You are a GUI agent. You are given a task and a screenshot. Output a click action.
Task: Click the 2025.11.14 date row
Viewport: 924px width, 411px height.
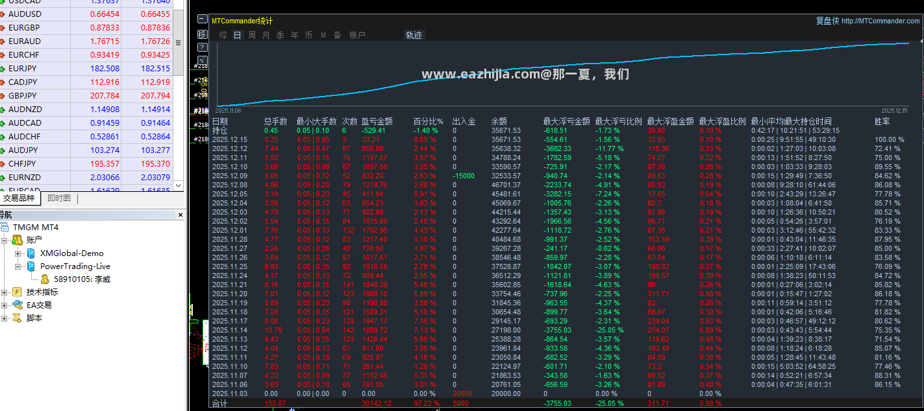(230, 330)
